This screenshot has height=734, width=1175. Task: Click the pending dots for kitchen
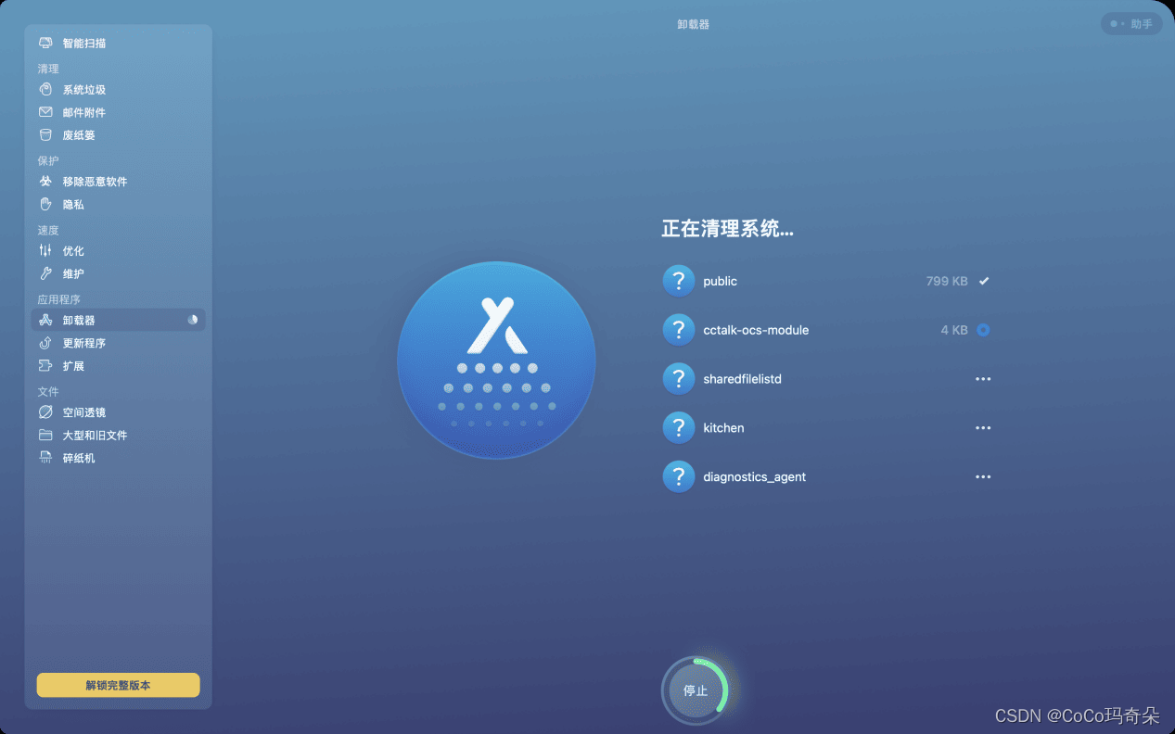click(983, 428)
